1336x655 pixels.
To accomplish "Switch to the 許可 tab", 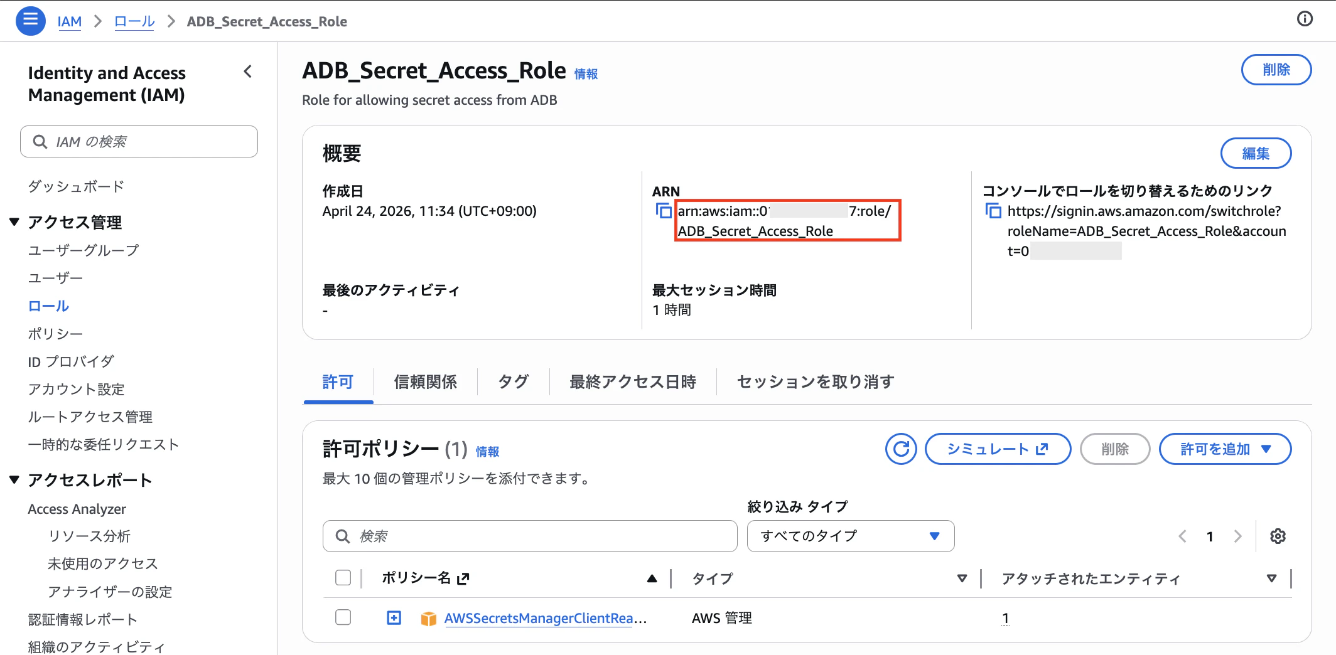I will 338,381.
